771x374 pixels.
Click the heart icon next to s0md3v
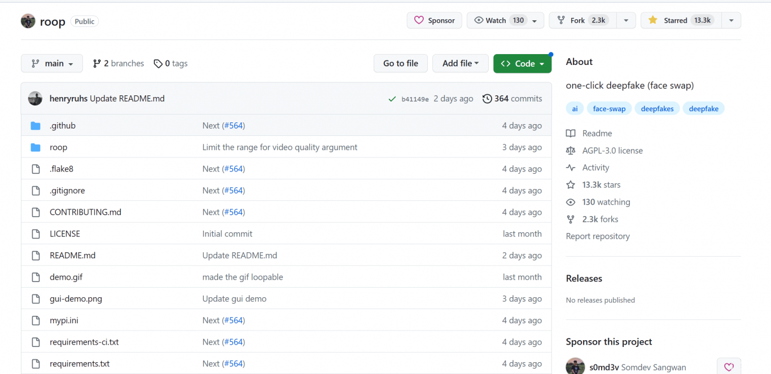[x=729, y=367]
